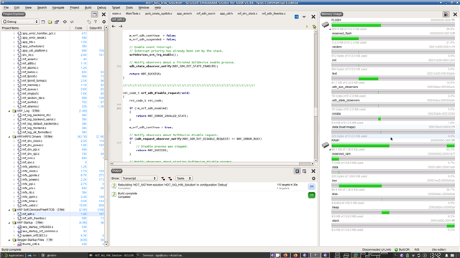Collapse the FLASH memory segment

[x=330, y=29]
